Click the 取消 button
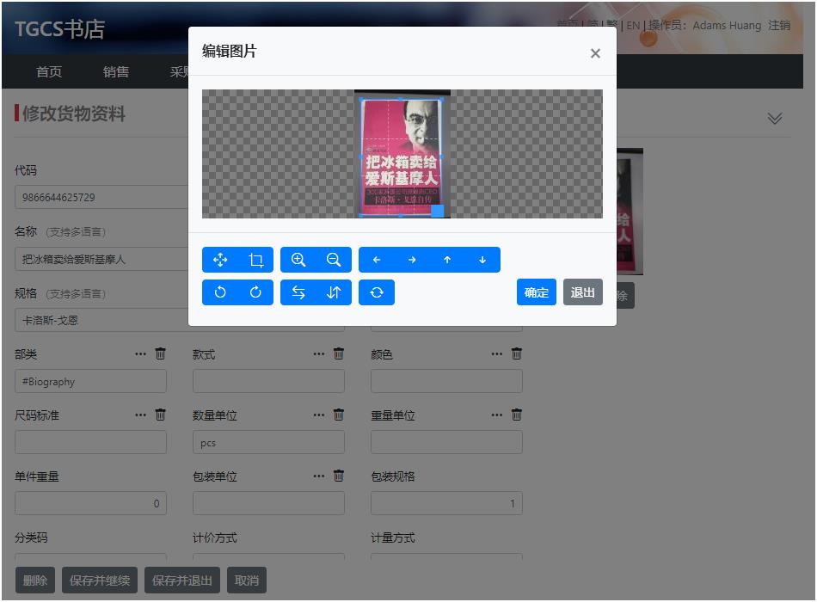 coord(247,580)
